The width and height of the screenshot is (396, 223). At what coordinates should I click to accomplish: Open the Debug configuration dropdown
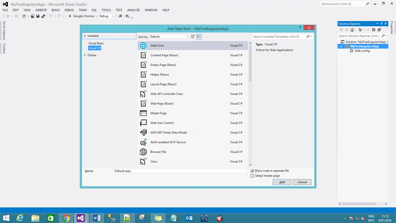(106, 16)
